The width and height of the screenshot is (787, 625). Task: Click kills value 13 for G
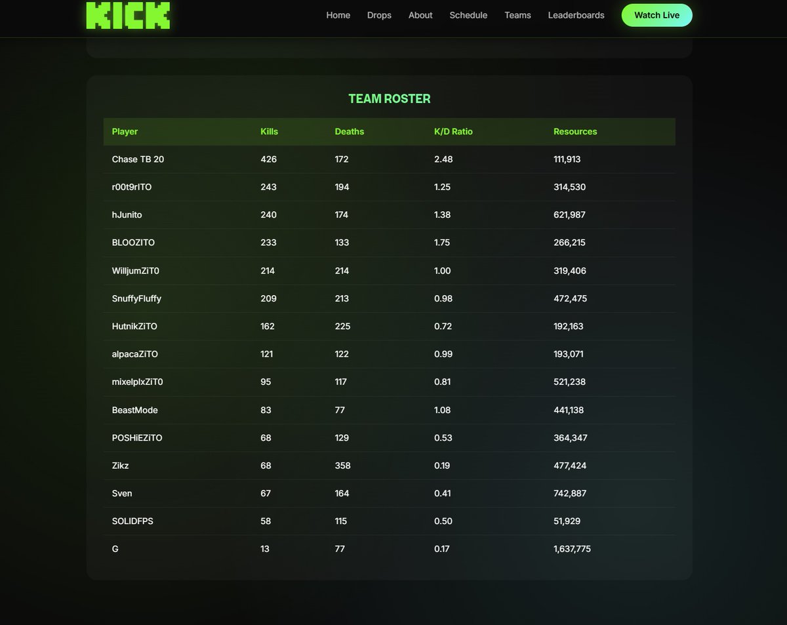coord(265,549)
